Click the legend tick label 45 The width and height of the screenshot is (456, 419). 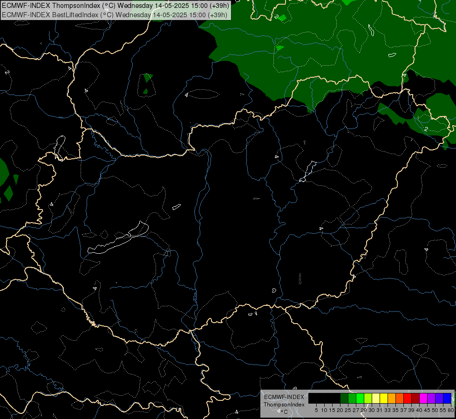[427, 410]
